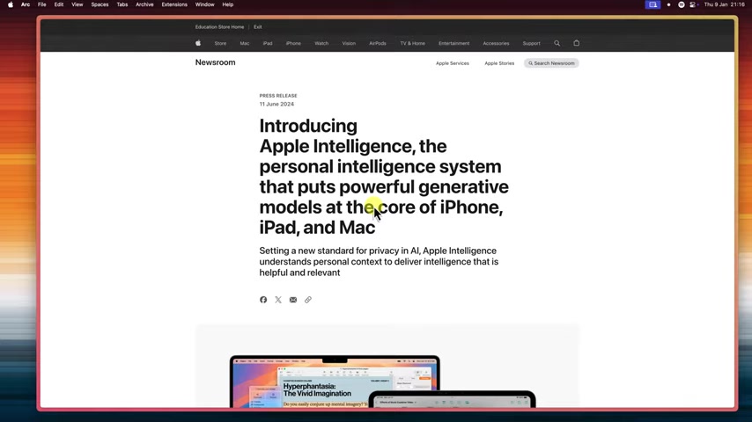
Task: Open the File menu
Action: tap(41, 4)
